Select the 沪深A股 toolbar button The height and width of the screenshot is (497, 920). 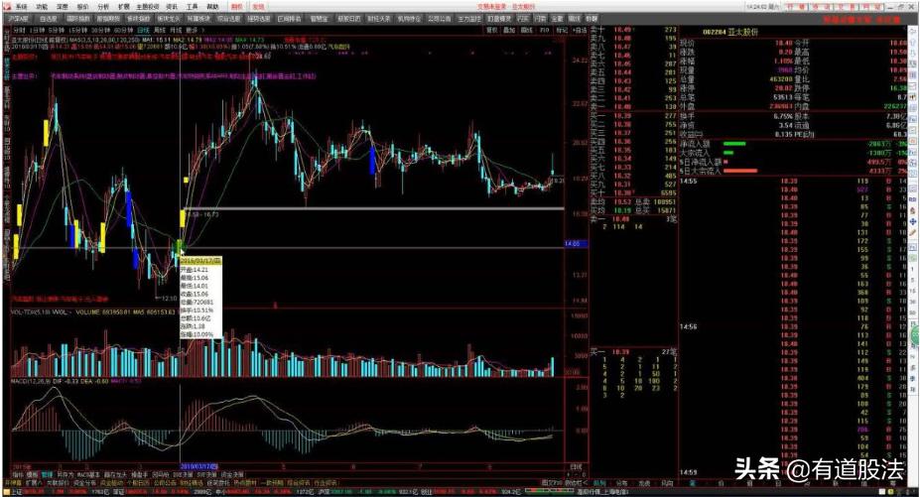coord(20,19)
